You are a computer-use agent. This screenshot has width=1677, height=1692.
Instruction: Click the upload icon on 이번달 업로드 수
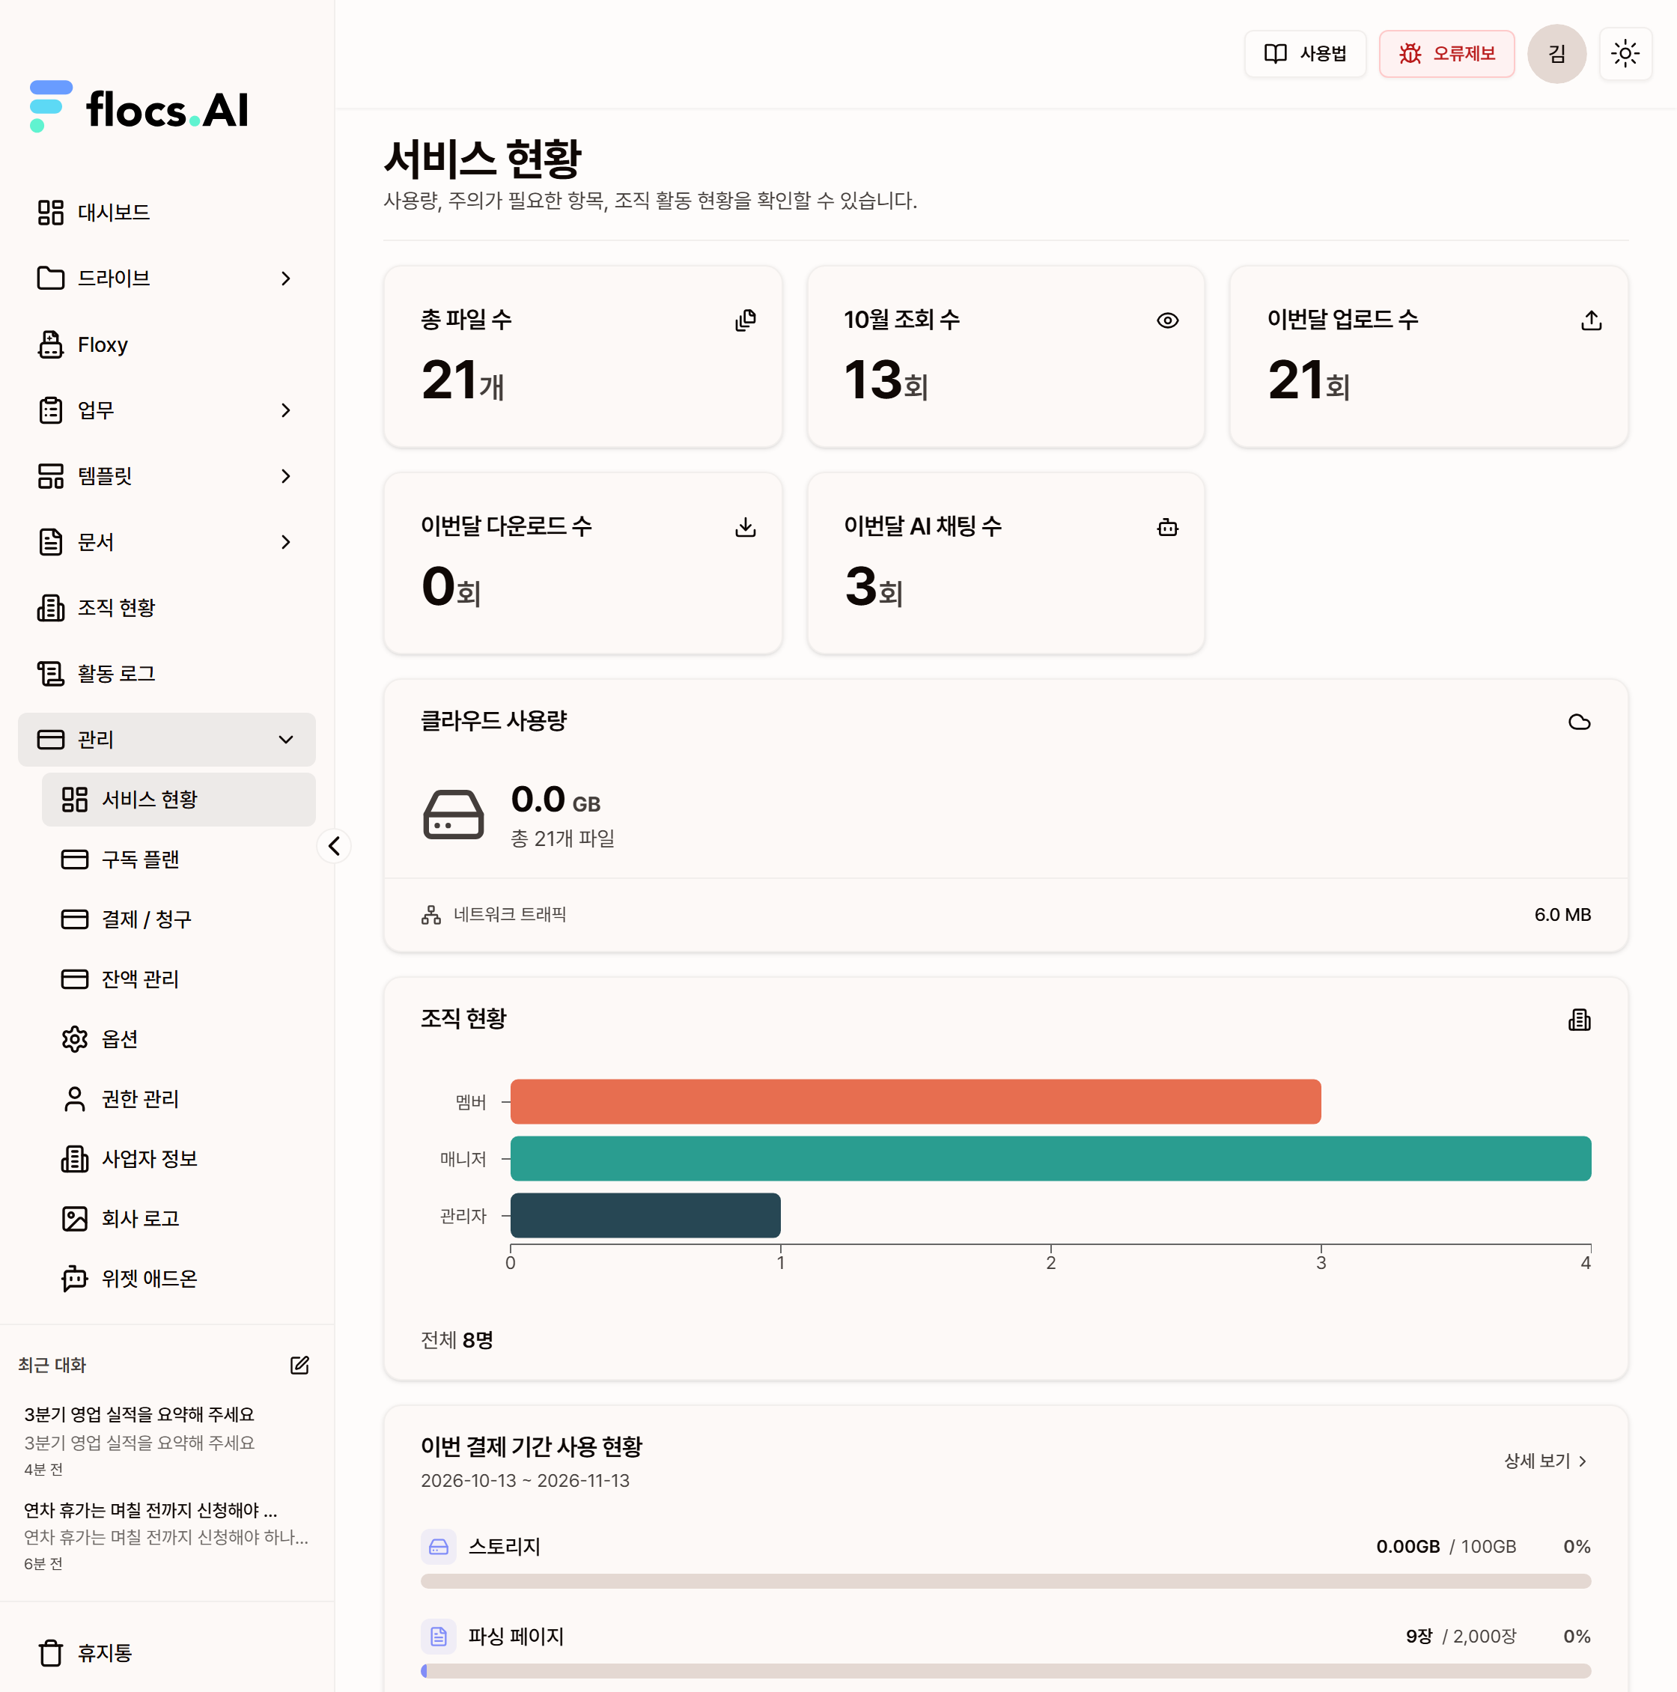coord(1591,320)
